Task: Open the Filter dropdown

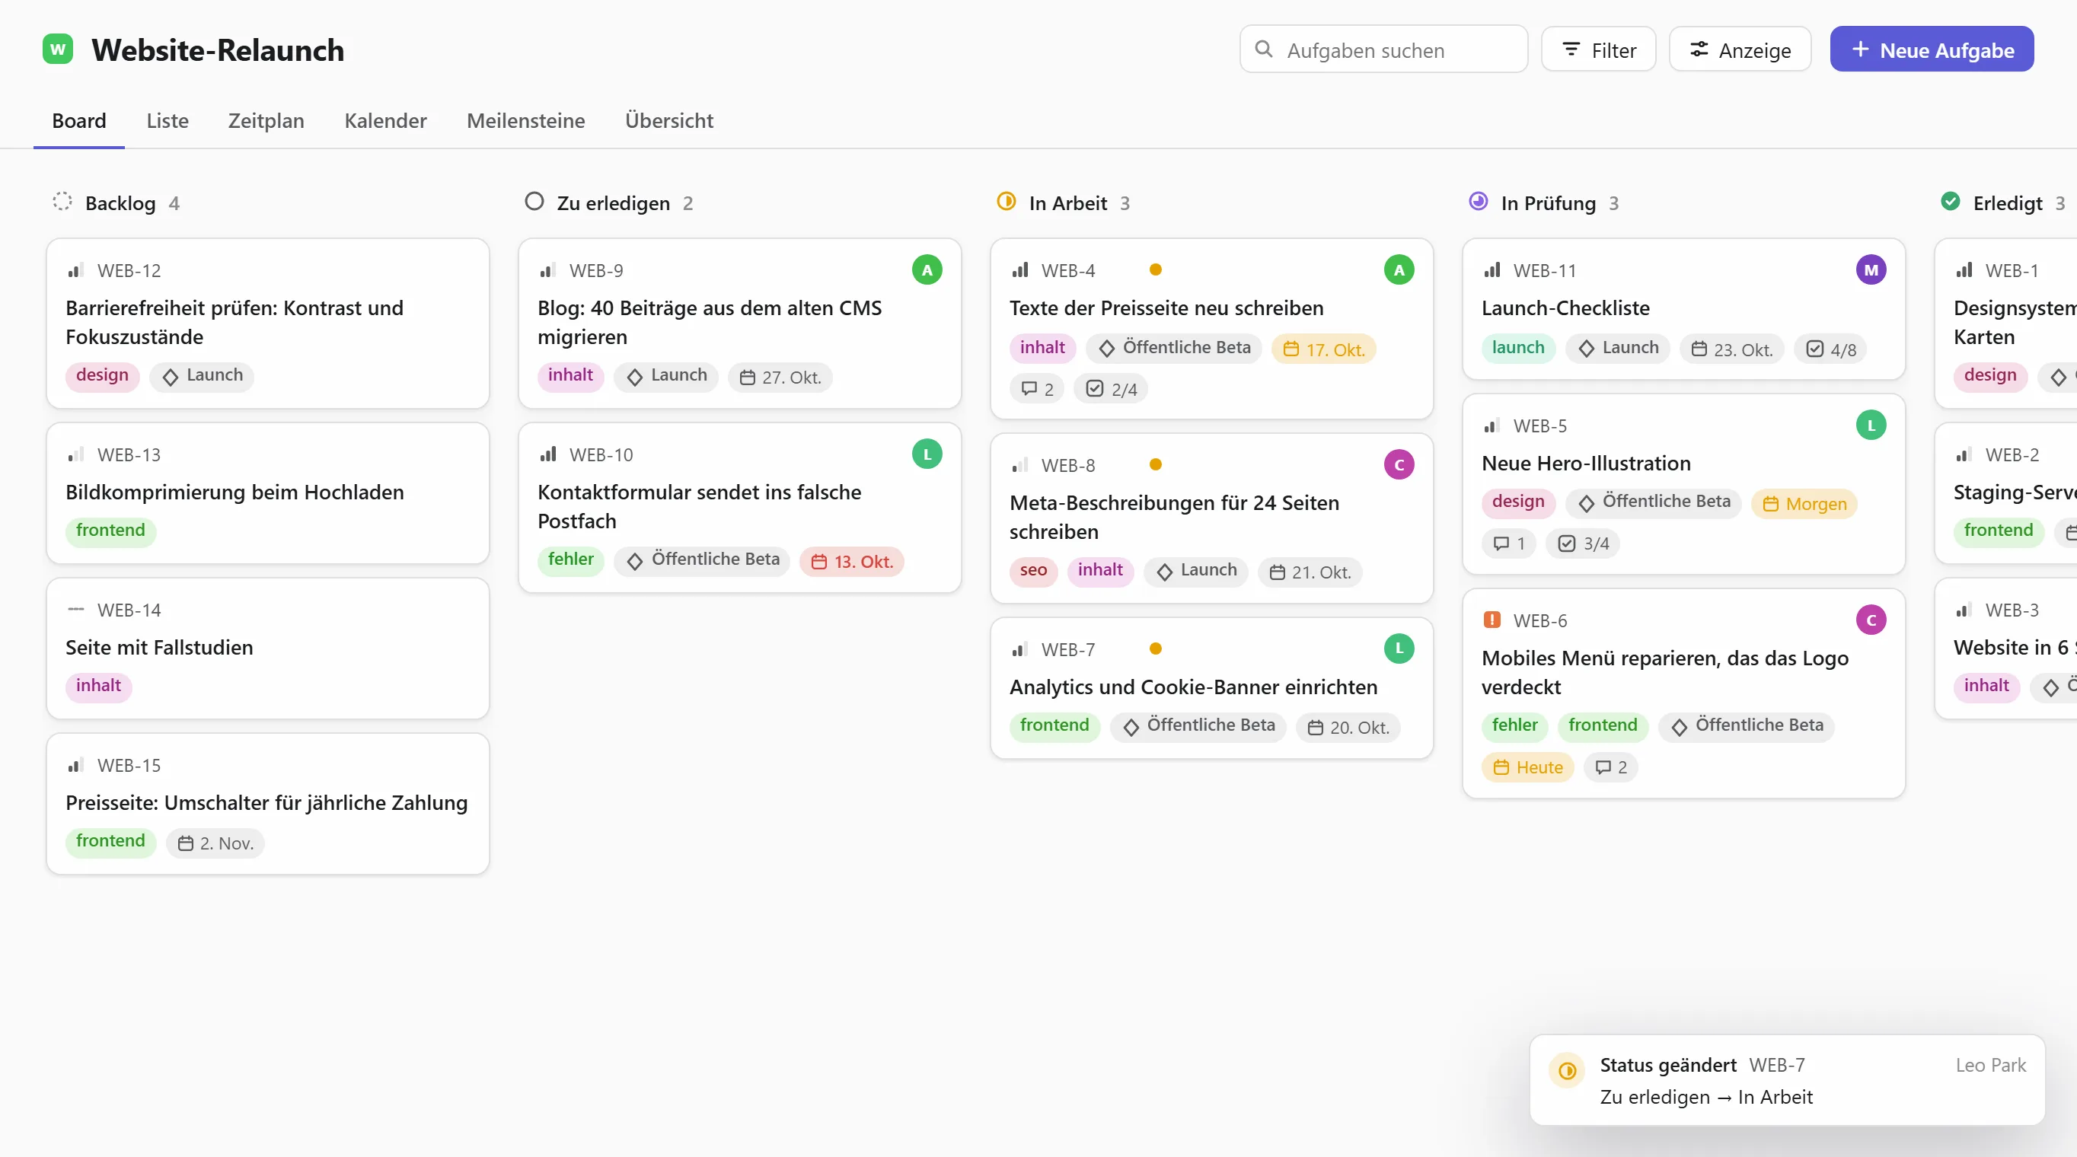Action: pyautogui.click(x=1598, y=49)
